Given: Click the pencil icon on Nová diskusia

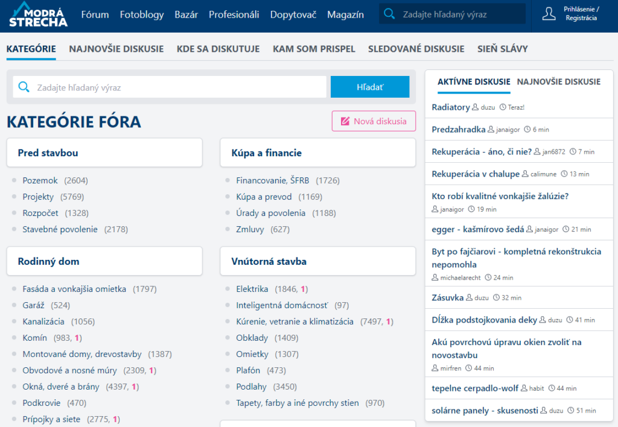Looking at the screenshot, I should 345,121.
